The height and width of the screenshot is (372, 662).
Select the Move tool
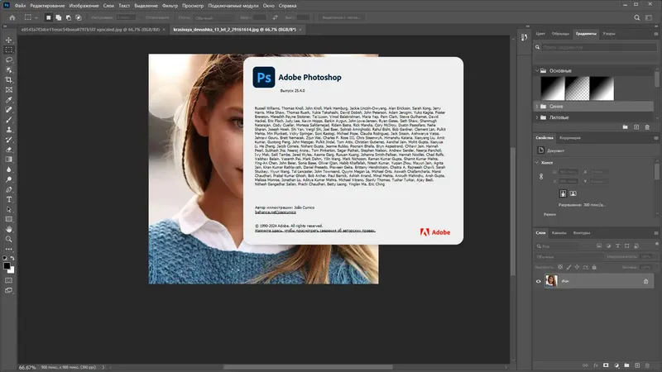click(x=9, y=40)
